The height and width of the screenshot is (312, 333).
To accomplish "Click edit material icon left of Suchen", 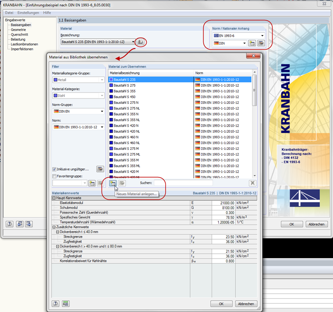I will click(x=122, y=183).
